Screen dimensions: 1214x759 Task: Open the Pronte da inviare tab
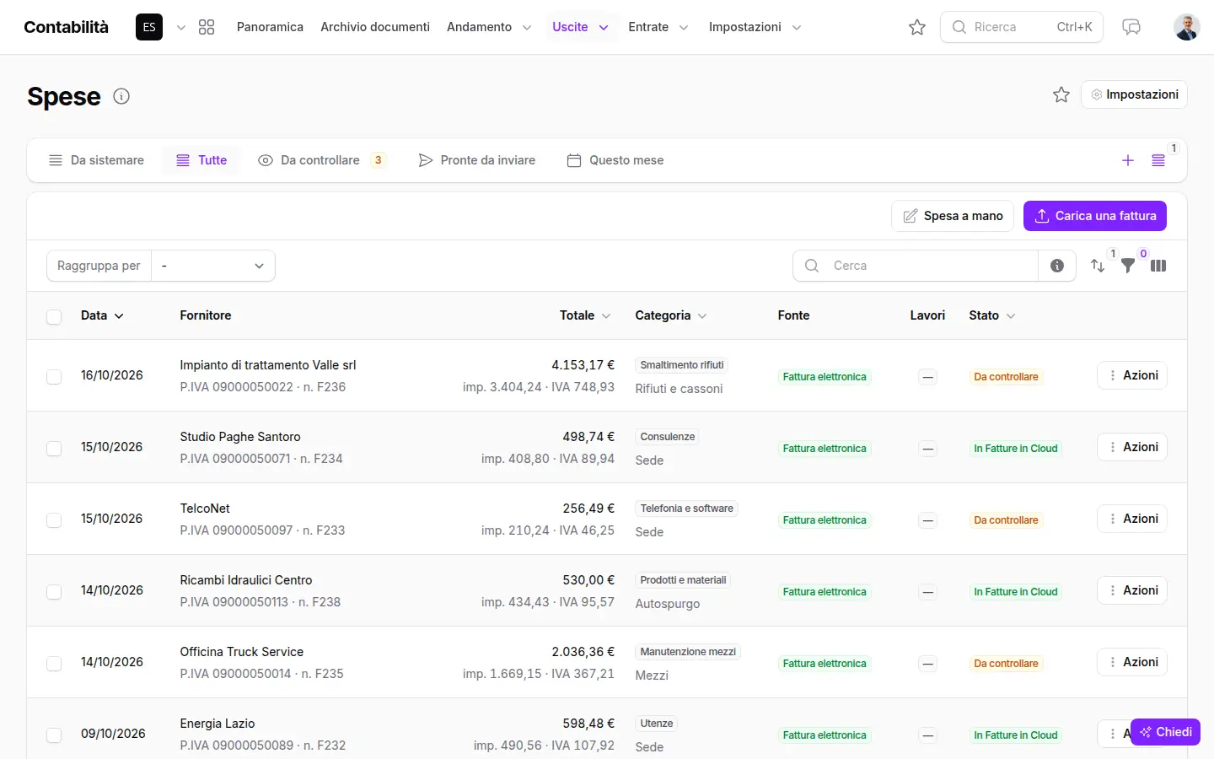477,160
